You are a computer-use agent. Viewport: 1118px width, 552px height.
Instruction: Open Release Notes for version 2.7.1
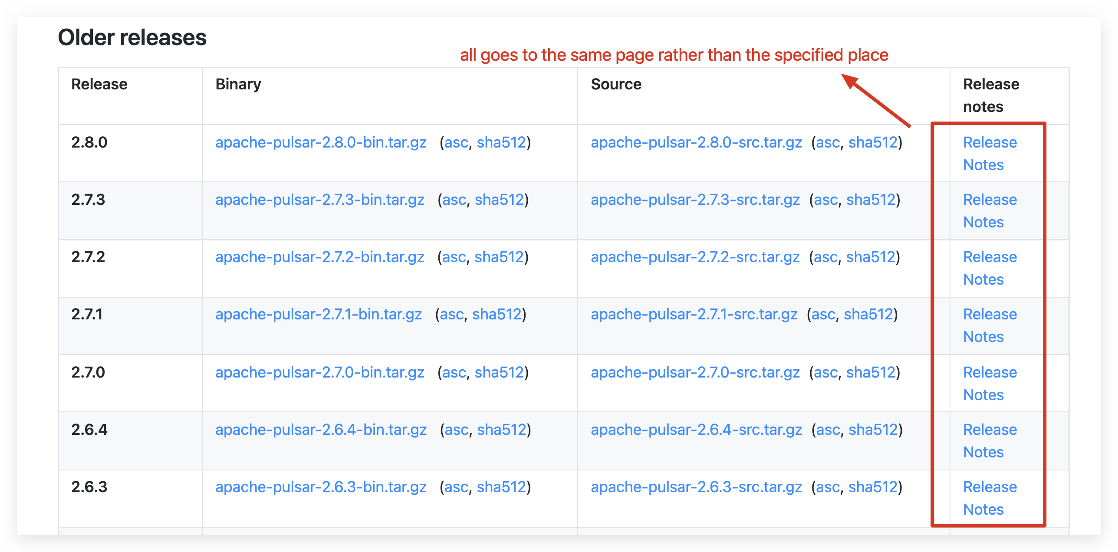click(x=990, y=325)
